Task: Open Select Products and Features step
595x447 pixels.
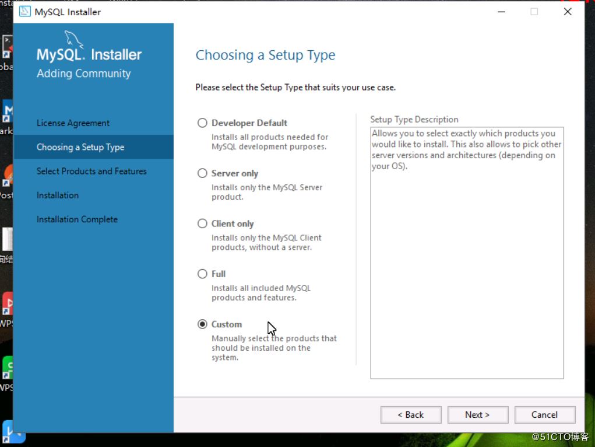Action: 91,171
